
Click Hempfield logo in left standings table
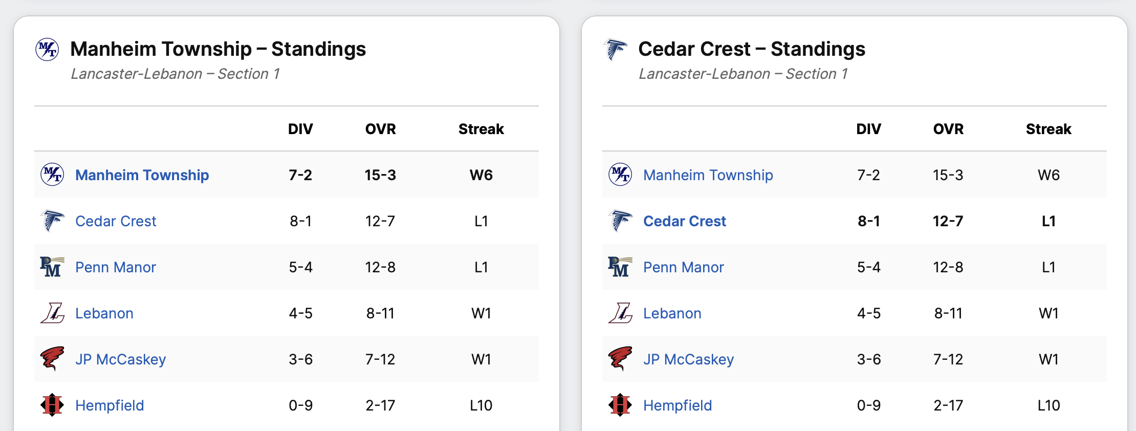(x=52, y=405)
